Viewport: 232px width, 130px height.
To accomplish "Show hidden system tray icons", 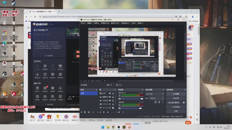I will 206,127.
